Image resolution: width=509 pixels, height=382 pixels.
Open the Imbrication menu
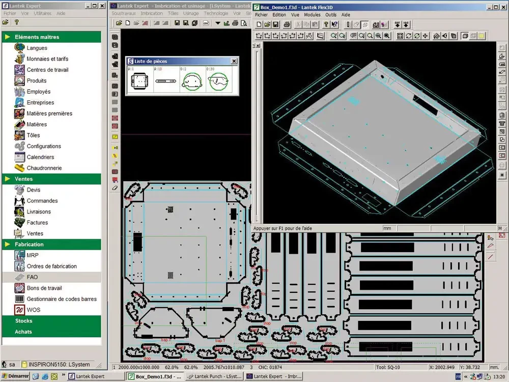point(152,13)
